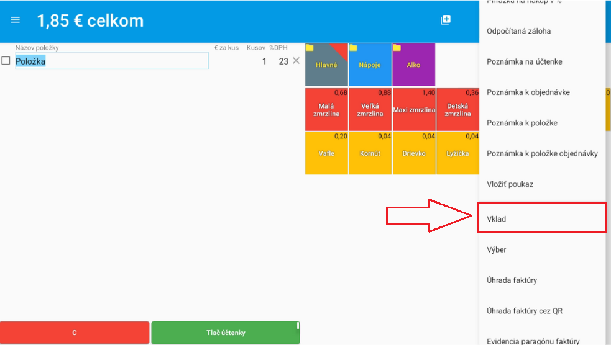Add Drievko item tile

pos(413,153)
